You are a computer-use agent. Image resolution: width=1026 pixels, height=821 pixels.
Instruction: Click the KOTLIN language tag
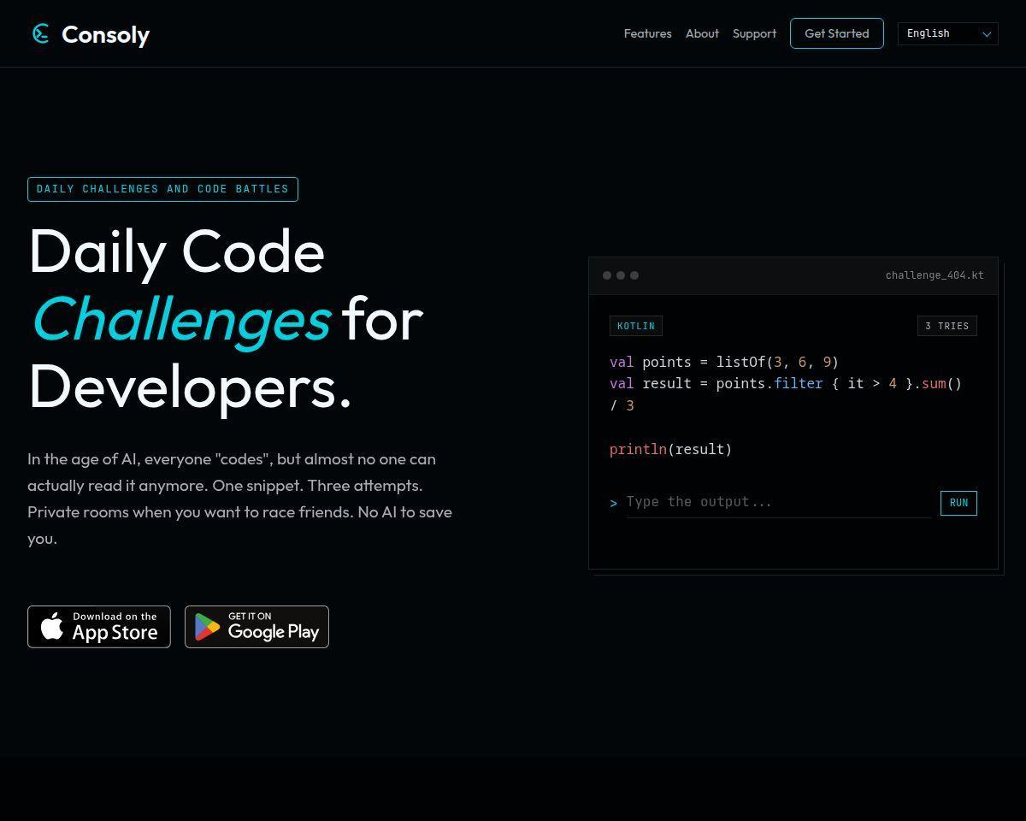coord(636,326)
